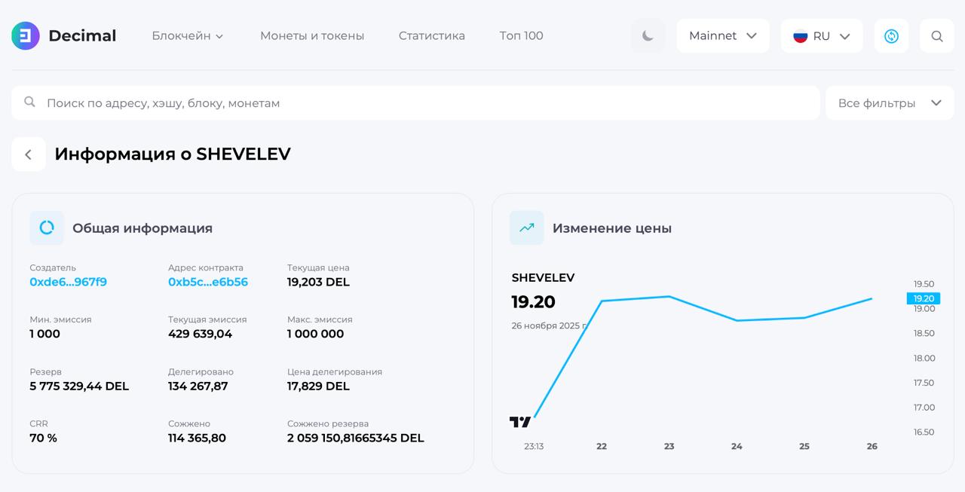Click the Информация о SHEVELEV heading
Image resolution: width=965 pixels, height=492 pixels.
(x=173, y=154)
